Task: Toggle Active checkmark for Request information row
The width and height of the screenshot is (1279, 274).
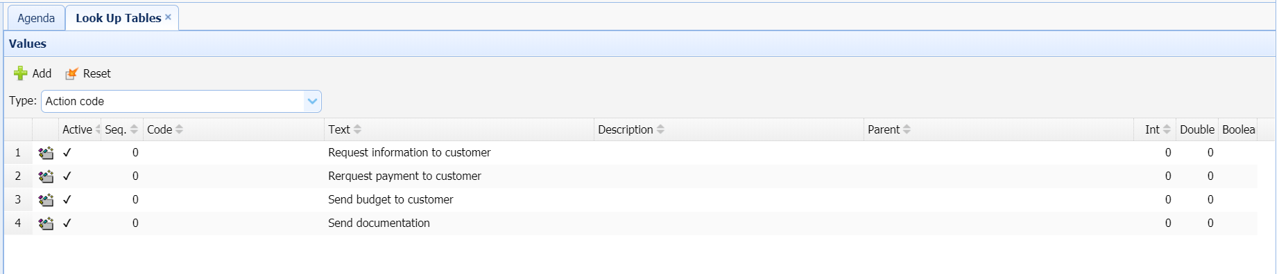Action: [67, 153]
